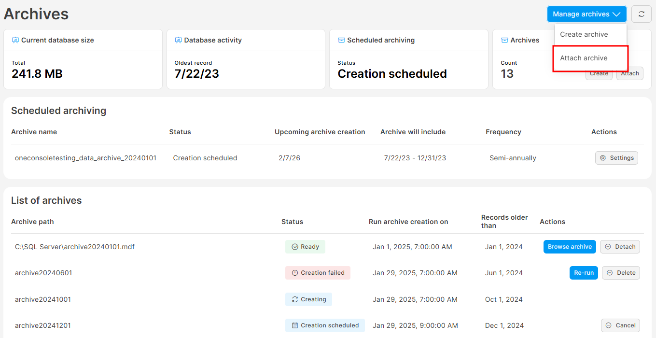Image resolution: width=656 pixels, height=338 pixels.
Task: Click the Database activity card icon
Action: (178, 40)
